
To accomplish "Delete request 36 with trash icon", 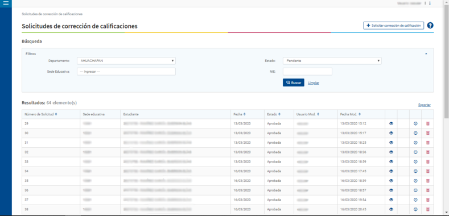I will (428, 190).
